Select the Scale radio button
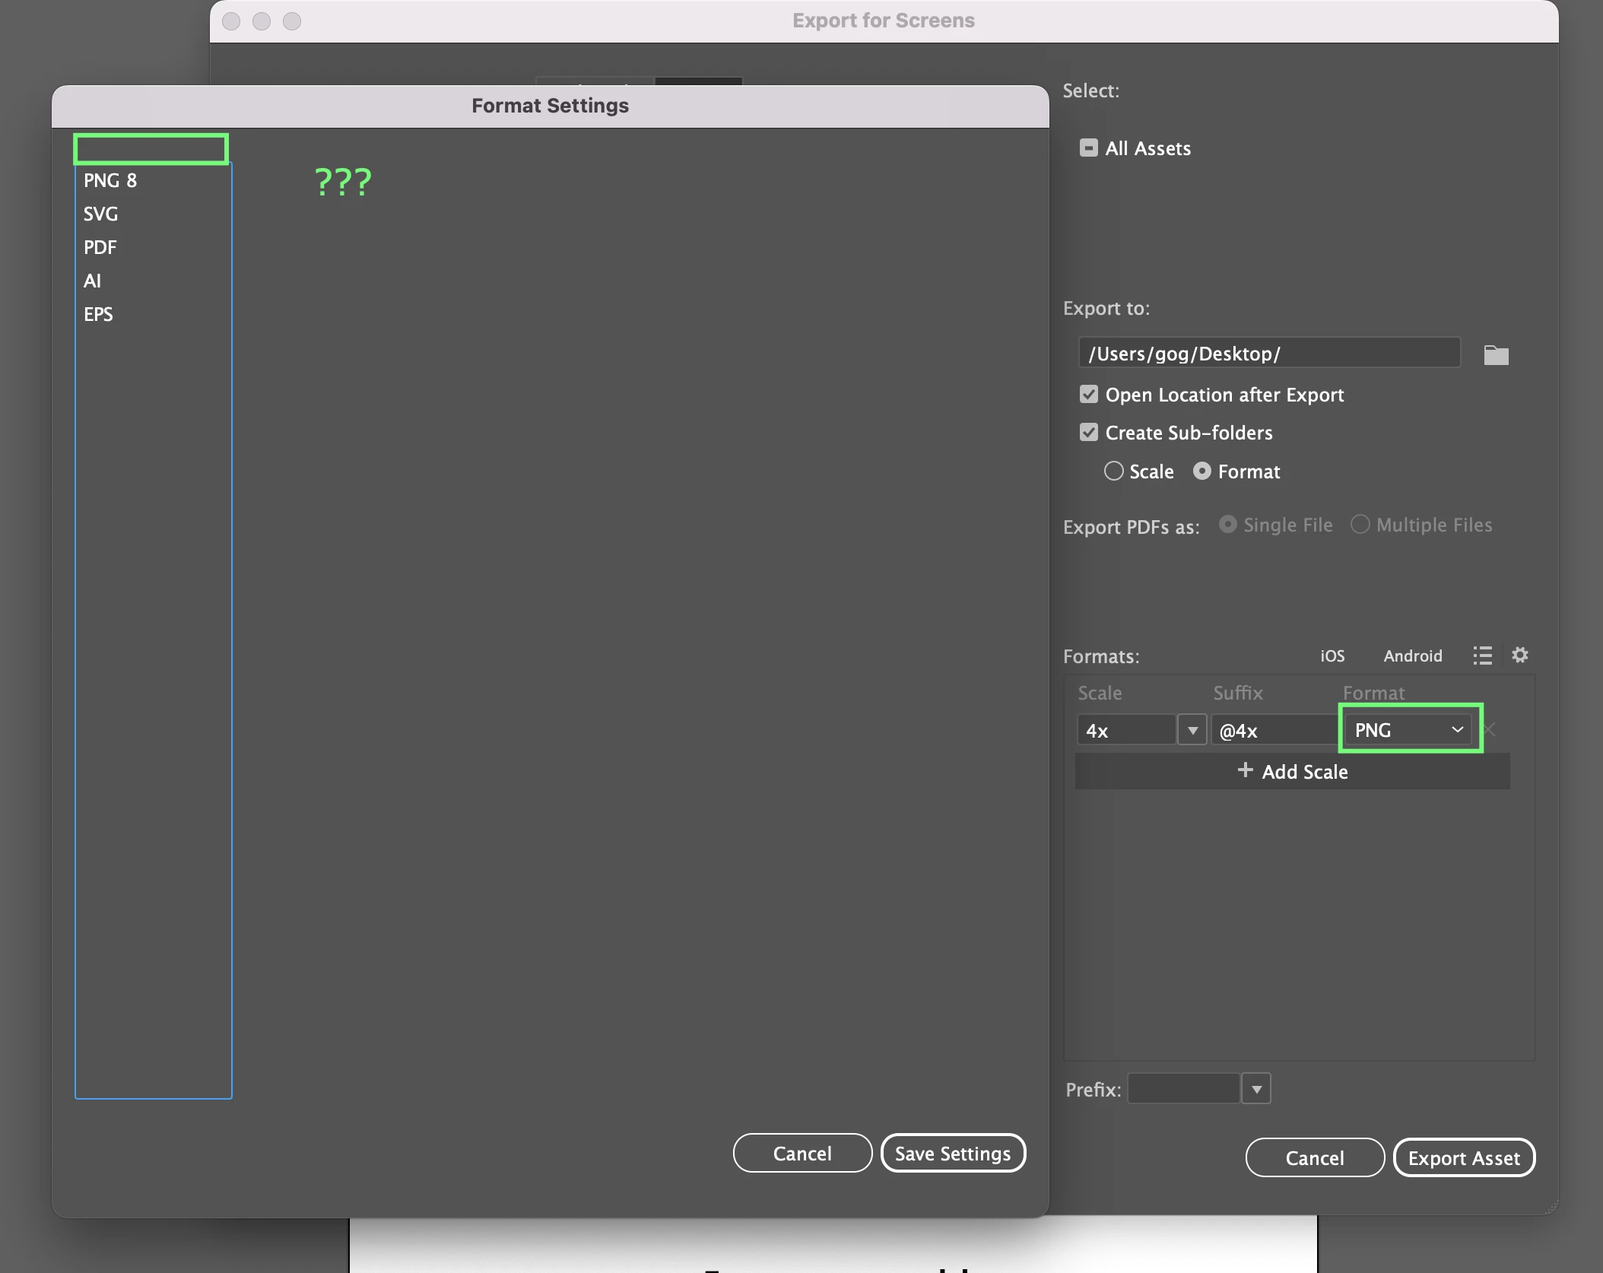The image size is (1603, 1273). (1113, 471)
